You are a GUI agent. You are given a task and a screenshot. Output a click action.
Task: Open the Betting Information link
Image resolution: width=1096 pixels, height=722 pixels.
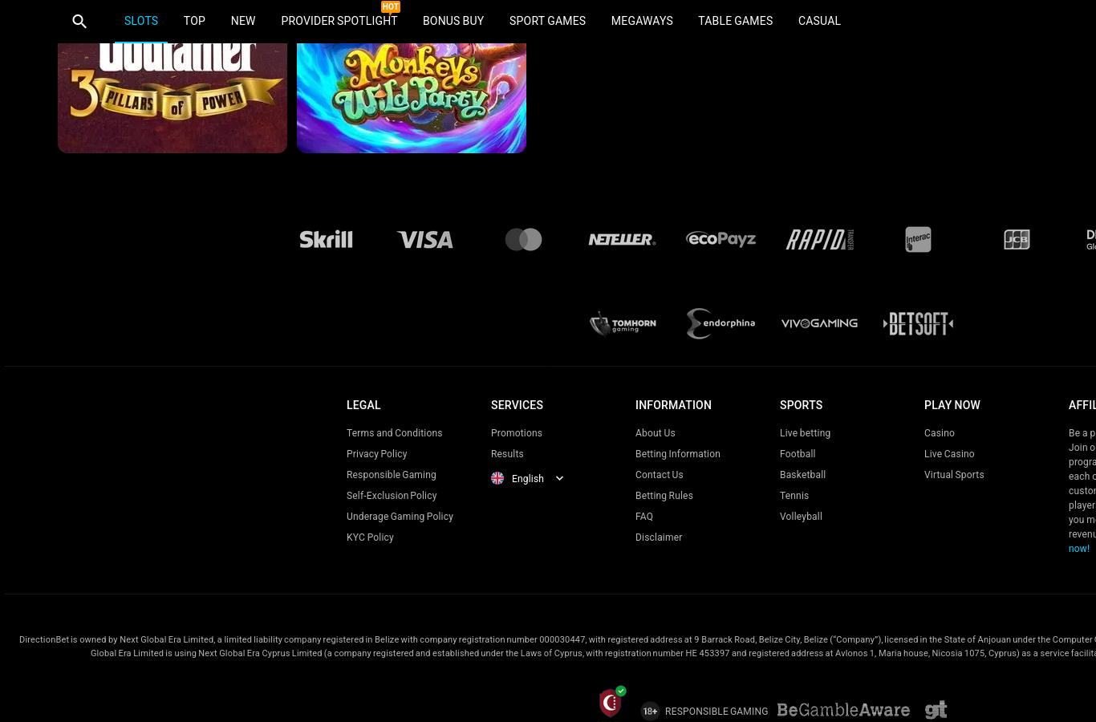[x=678, y=454]
